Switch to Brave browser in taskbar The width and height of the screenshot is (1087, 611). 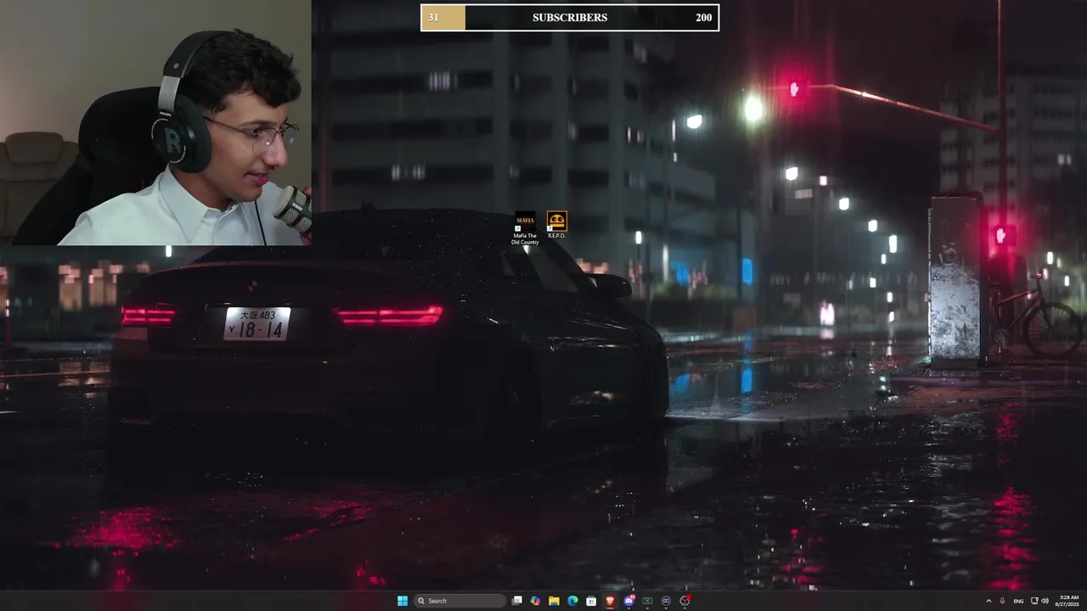[x=610, y=601]
